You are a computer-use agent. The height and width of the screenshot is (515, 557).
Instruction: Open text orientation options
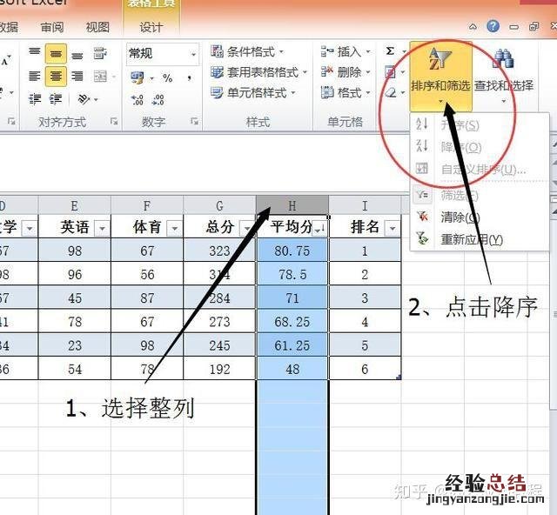[87, 99]
